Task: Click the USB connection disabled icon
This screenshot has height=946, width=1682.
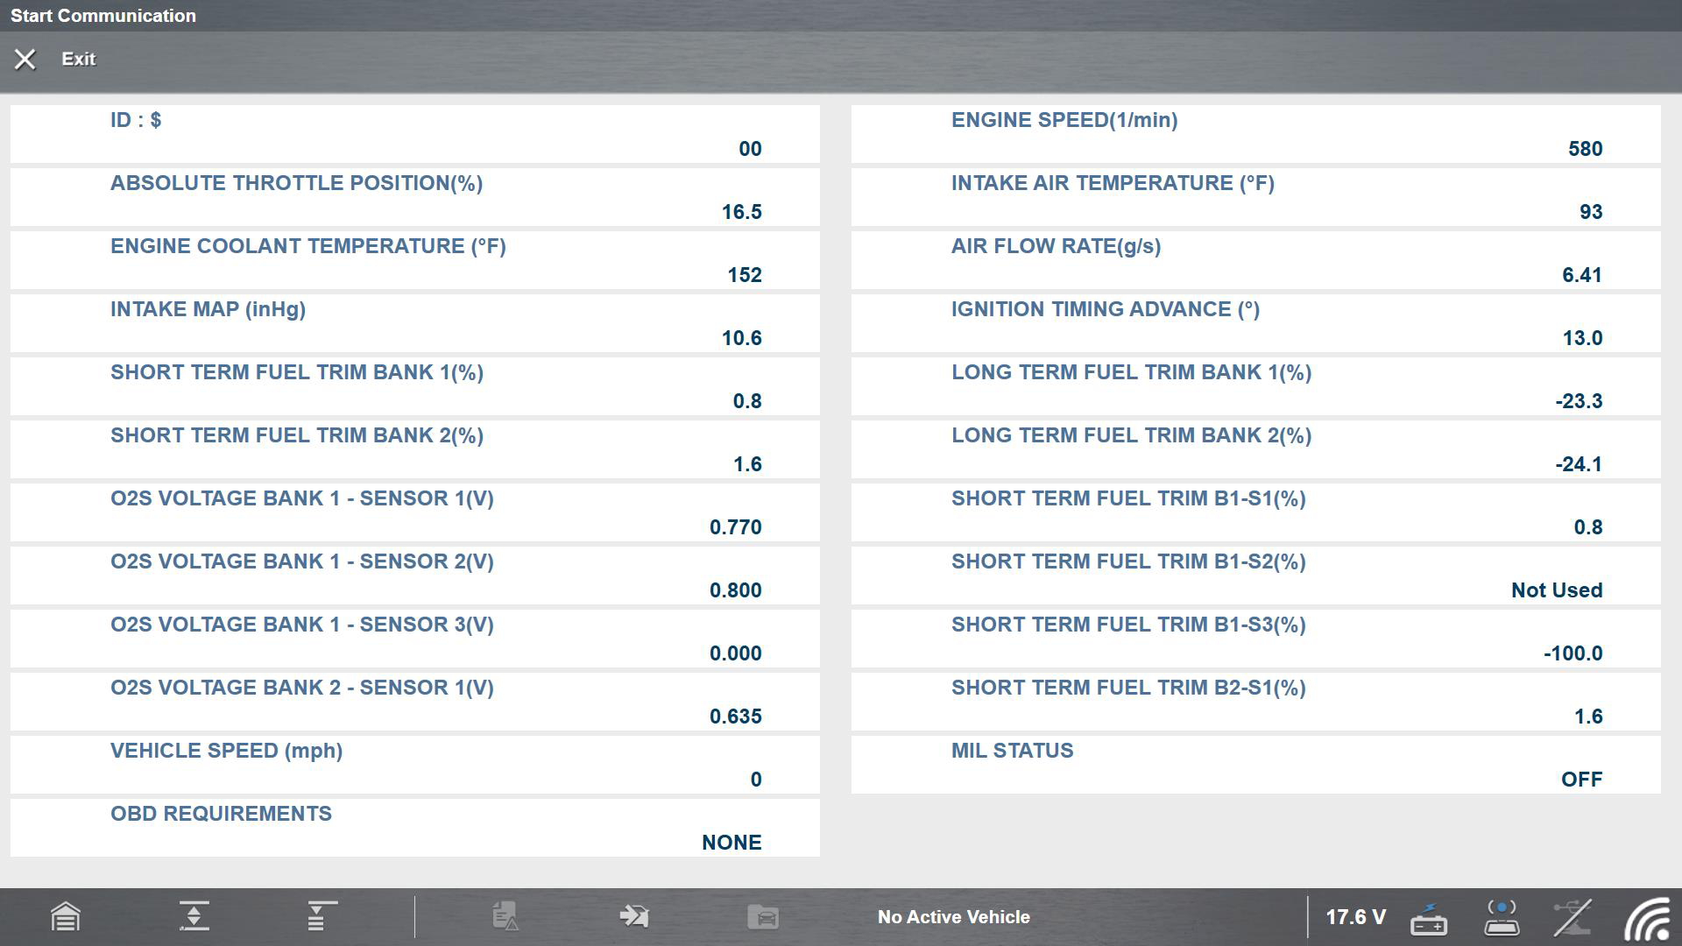Action: 1572,917
